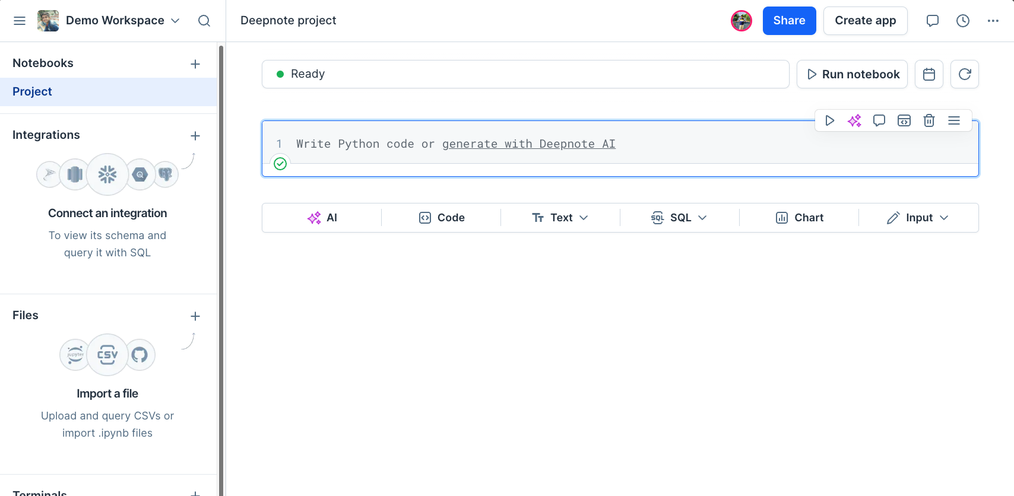Add a comment to the code block
Viewport: 1014px width, 496px height.
(x=879, y=121)
